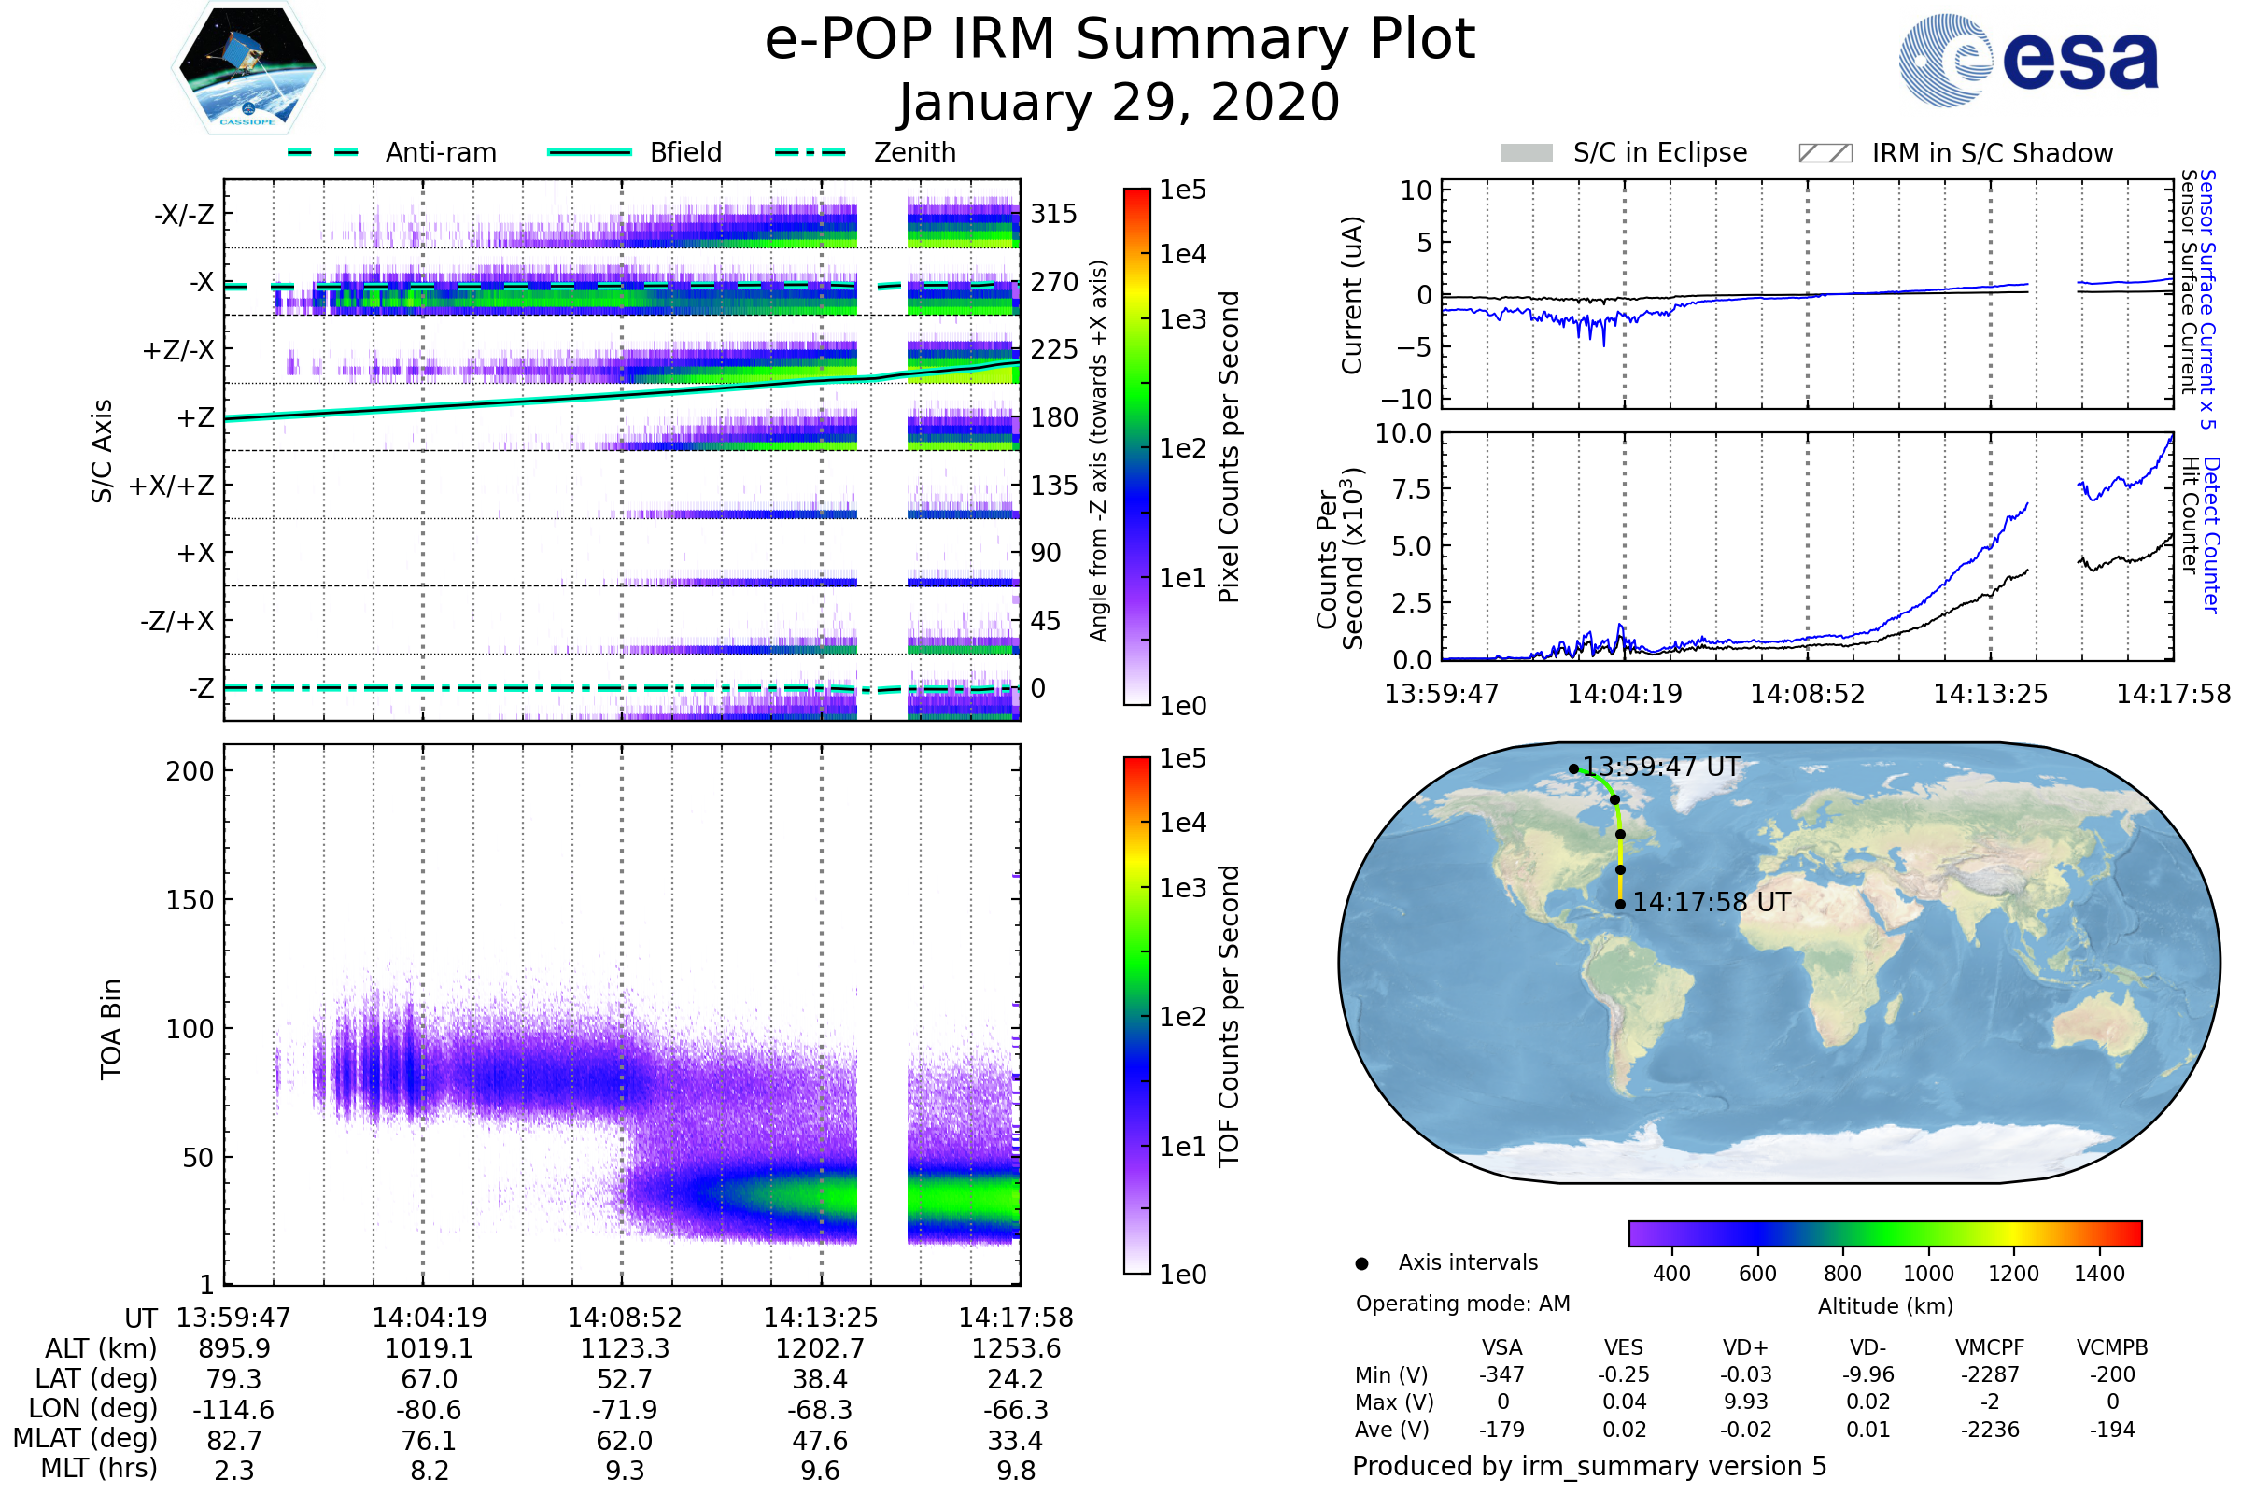Click the e-POP IRM Summary Plot title
Image resolution: width=2241 pixels, height=1494 pixels.
pyautogui.click(x=1120, y=40)
